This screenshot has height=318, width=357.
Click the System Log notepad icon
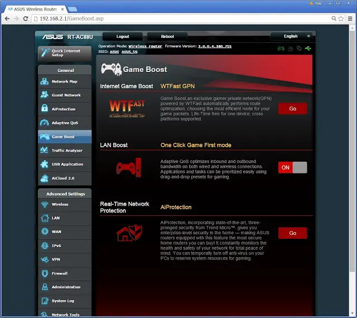(x=45, y=301)
